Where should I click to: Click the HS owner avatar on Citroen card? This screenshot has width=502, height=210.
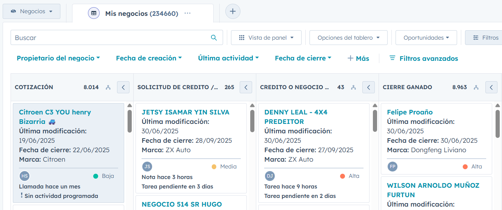tap(25, 176)
